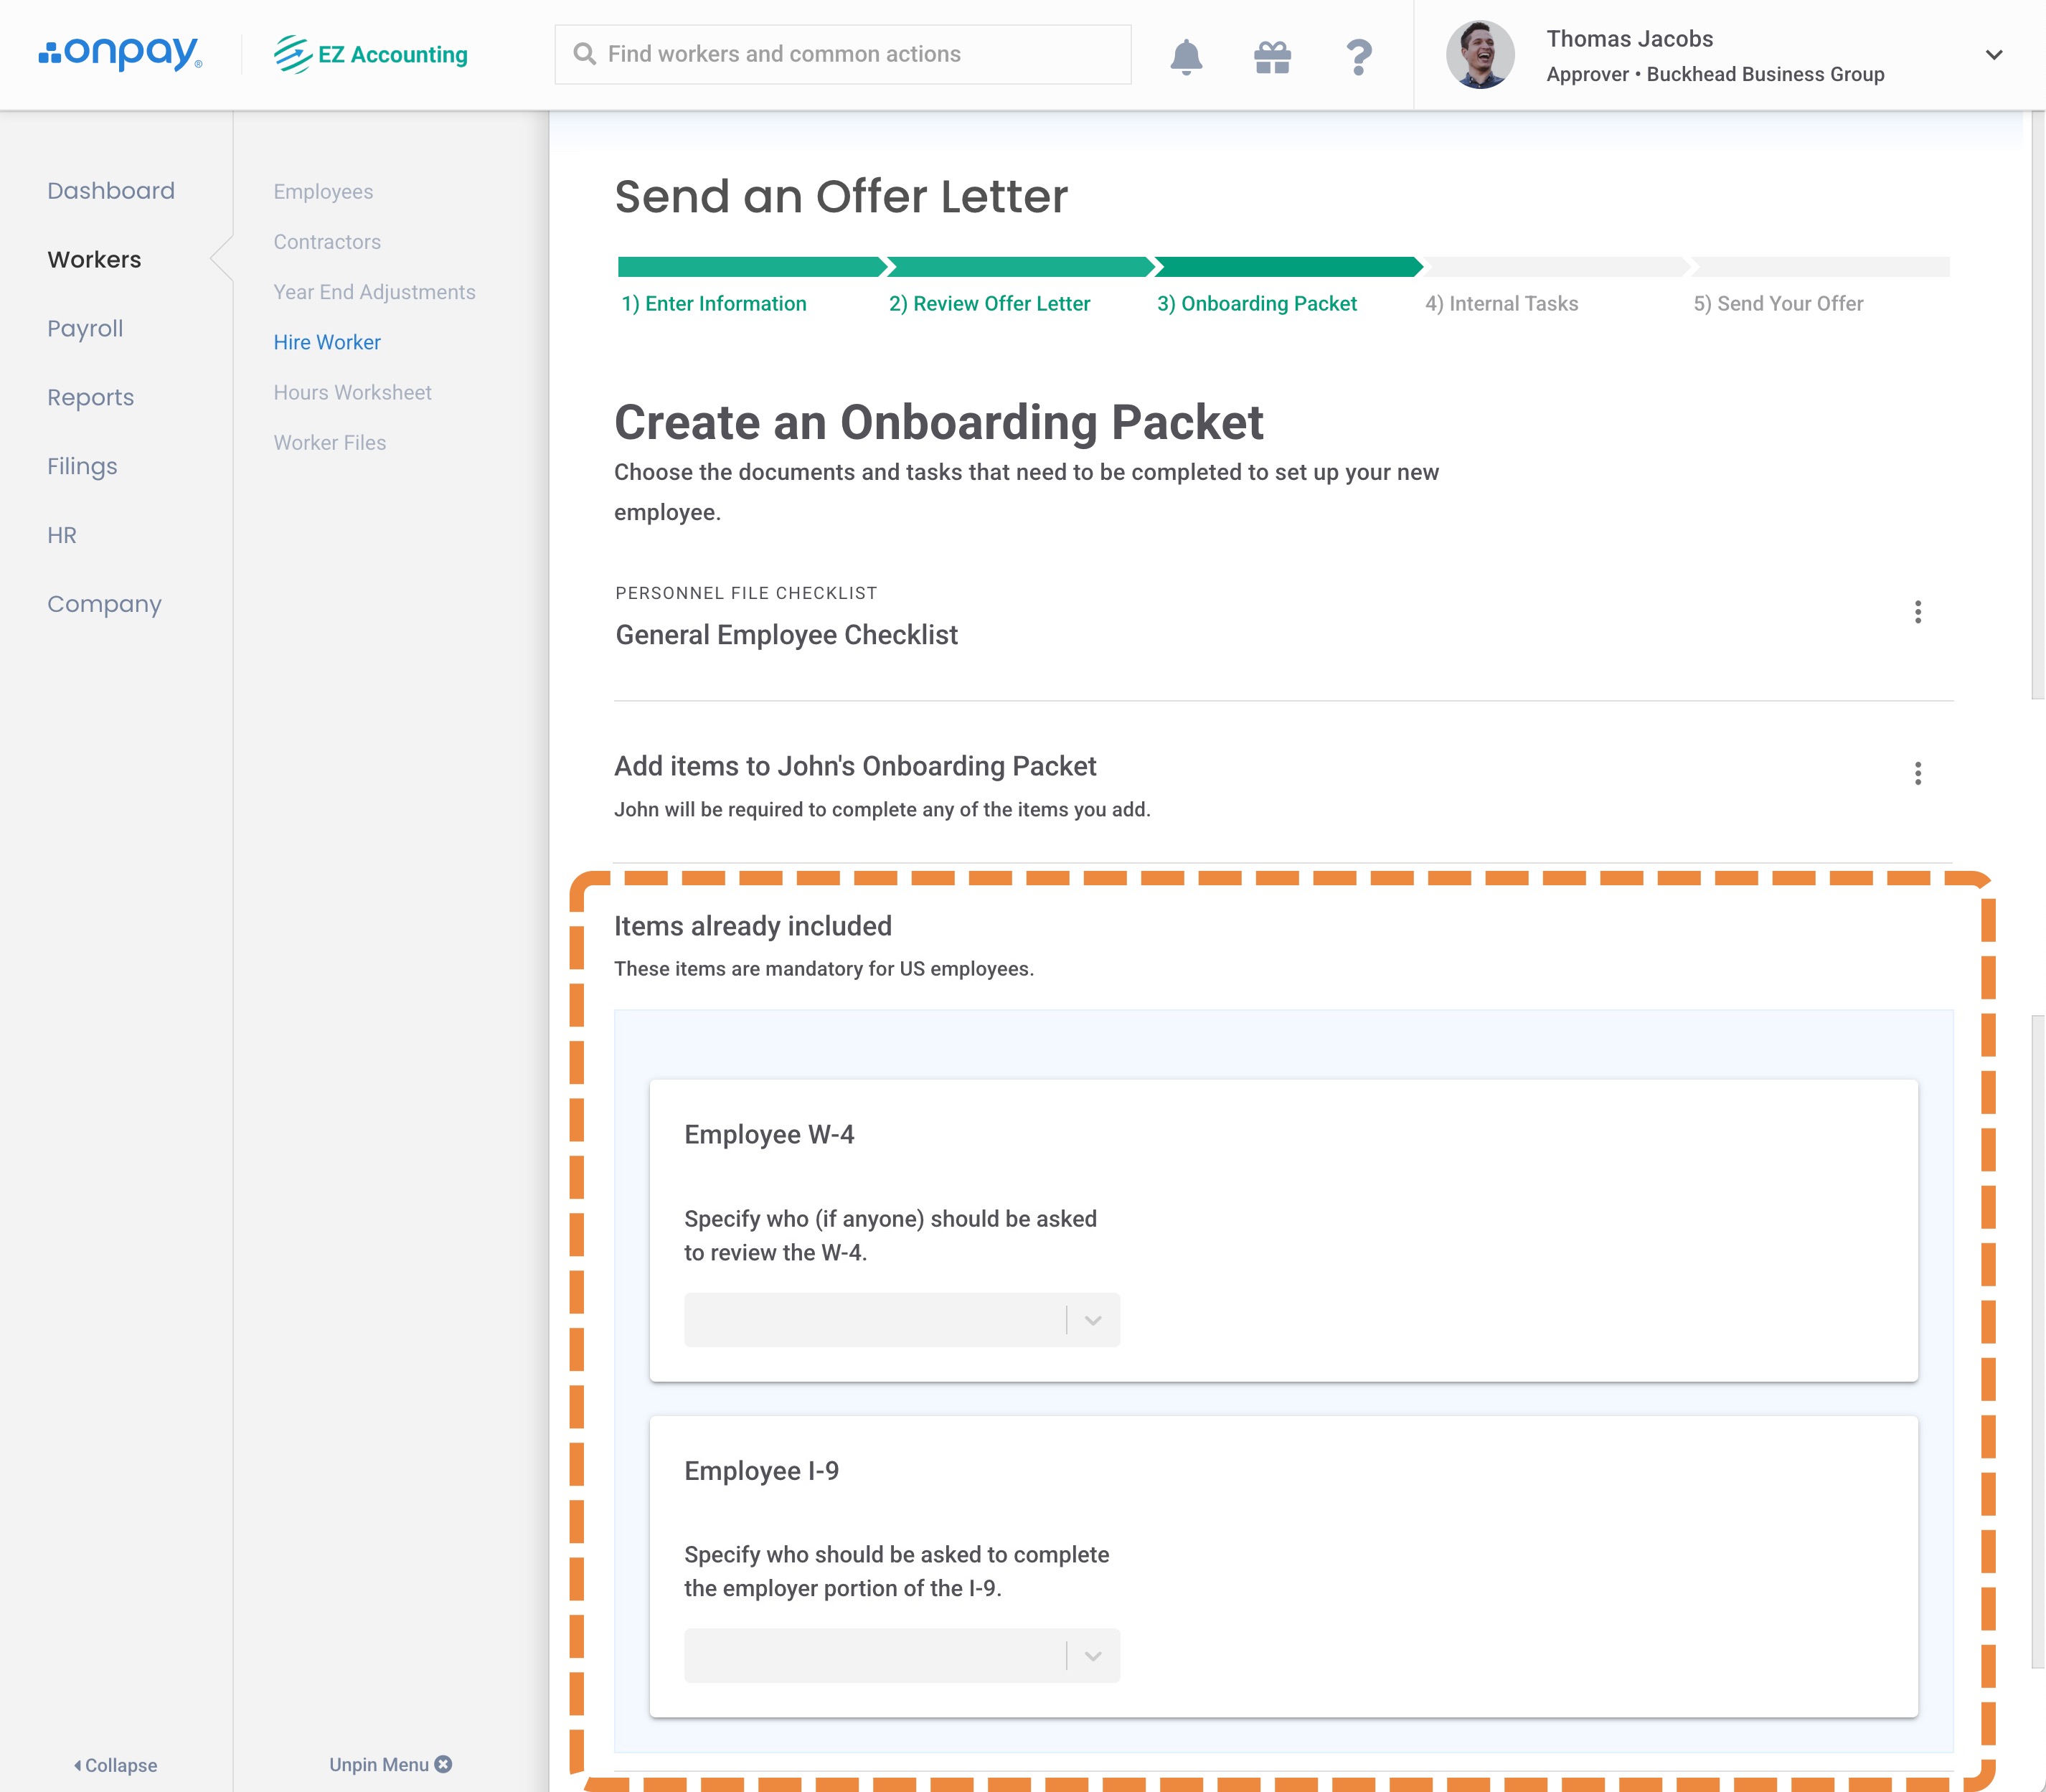This screenshot has width=2046, height=1792.
Task: Open the notifications bell icon
Action: coord(1186,56)
